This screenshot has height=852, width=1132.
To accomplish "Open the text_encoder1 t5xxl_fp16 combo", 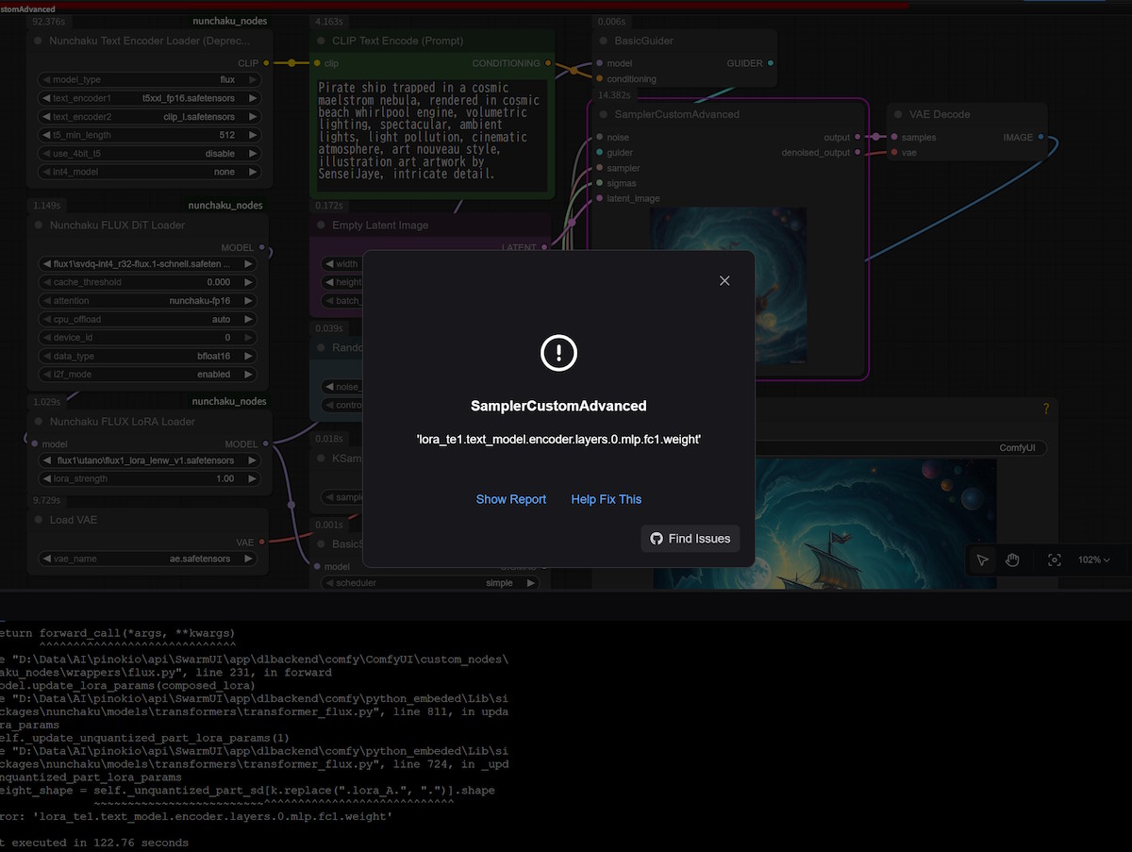I will coord(150,98).
